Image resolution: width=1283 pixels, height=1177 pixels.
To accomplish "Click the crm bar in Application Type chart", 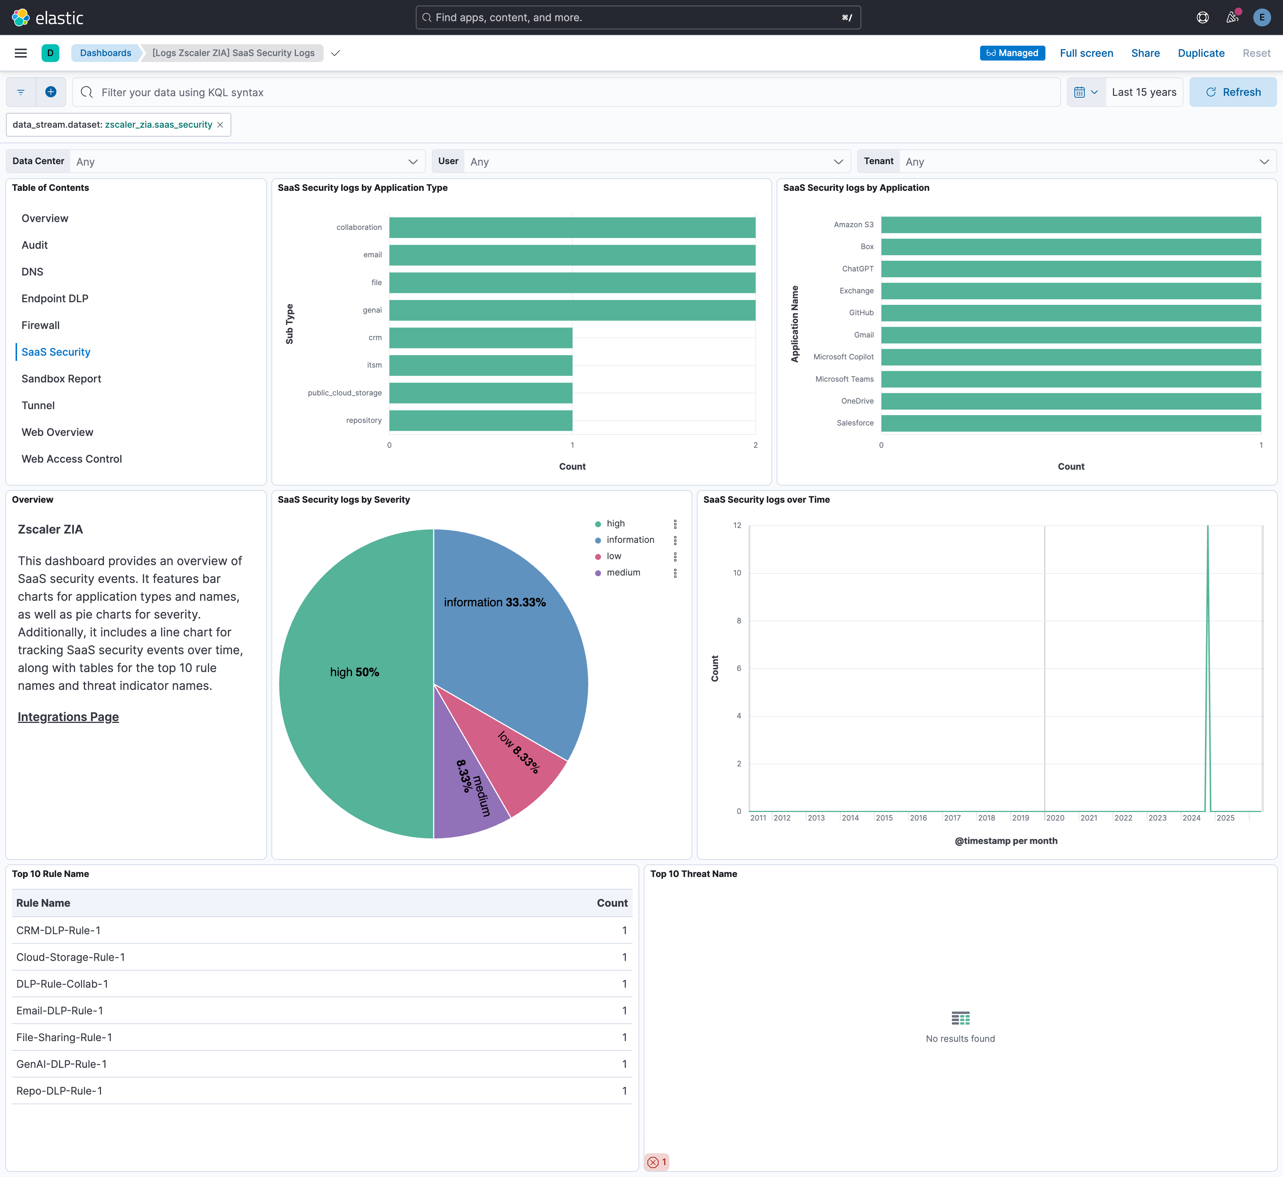I will (481, 338).
